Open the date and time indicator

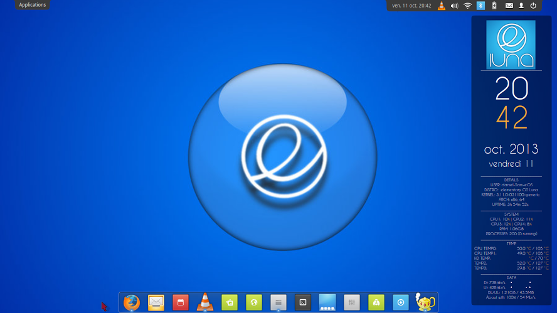(x=411, y=6)
